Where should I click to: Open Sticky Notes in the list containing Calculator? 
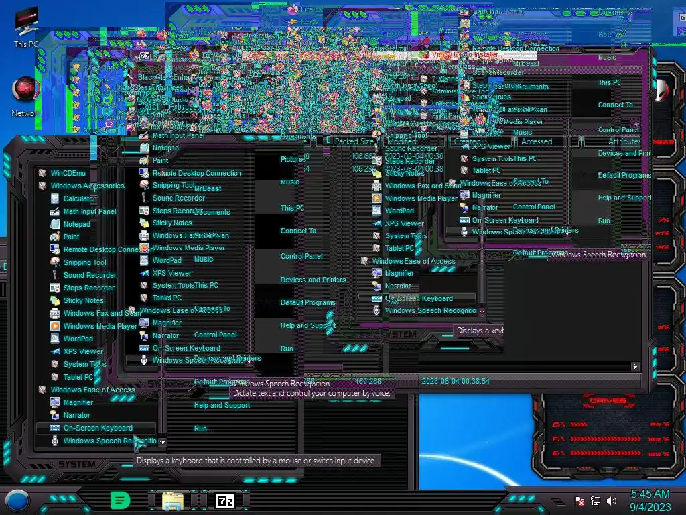click(x=77, y=300)
